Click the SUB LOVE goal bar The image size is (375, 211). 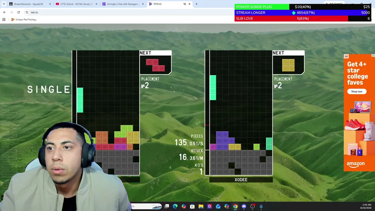303,18
